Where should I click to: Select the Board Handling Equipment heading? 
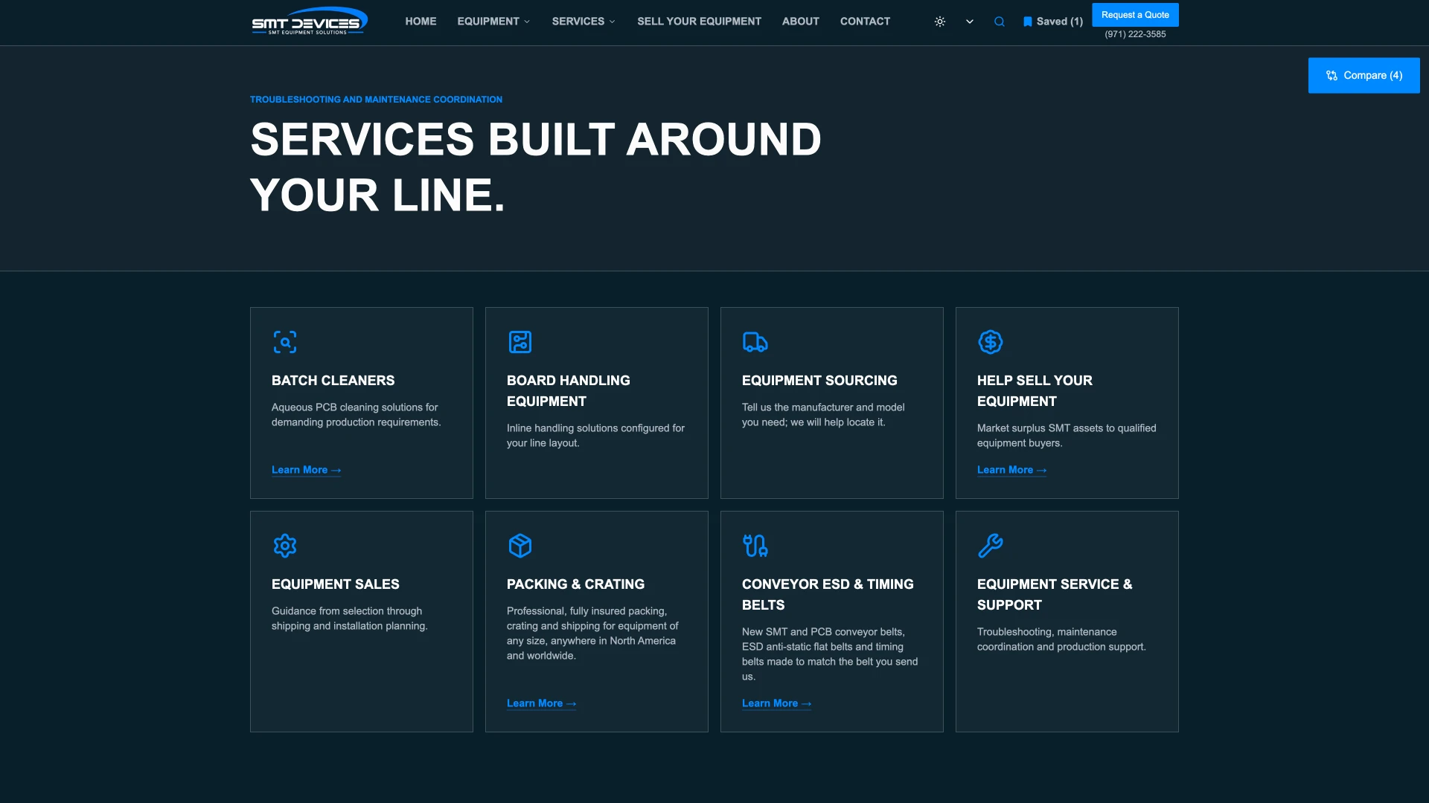click(x=568, y=391)
